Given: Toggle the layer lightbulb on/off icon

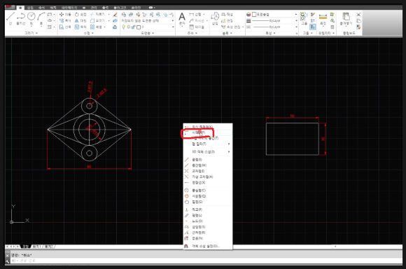Looking at the screenshot, I should (124, 27).
